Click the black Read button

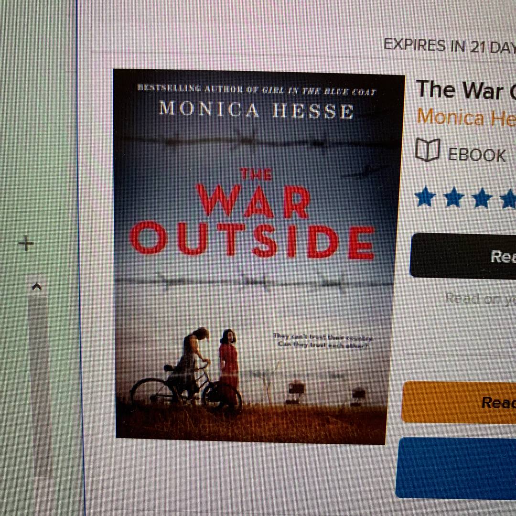click(x=462, y=256)
